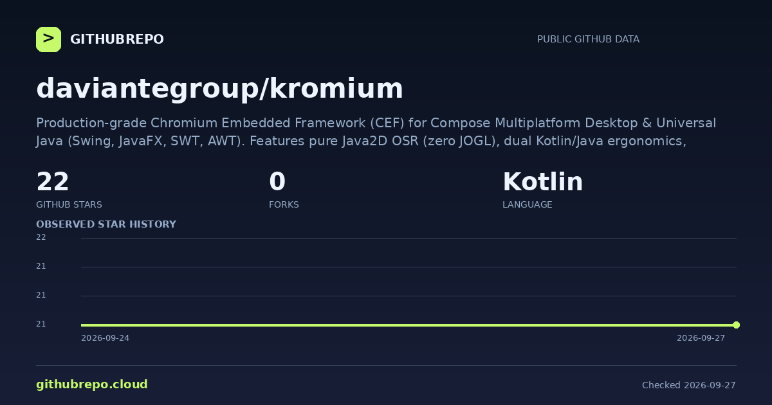This screenshot has width=772, height=405.
Task: Click the top 22 y-axis label
Action: pos(41,237)
